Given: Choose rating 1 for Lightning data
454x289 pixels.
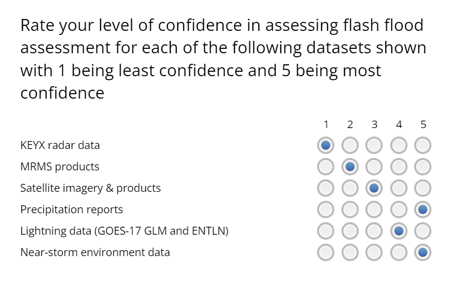Looking at the screenshot, I should point(326,231).
